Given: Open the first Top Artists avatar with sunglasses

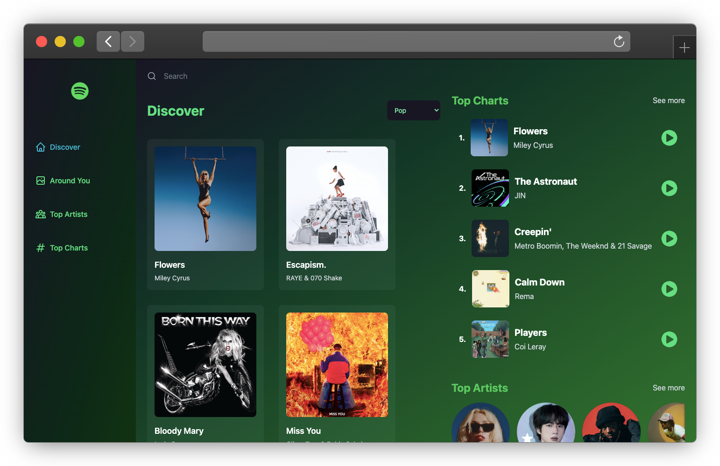Looking at the screenshot, I should 480,423.
